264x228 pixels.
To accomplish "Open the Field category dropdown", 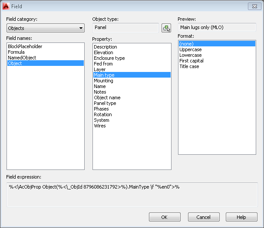I will tap(46, 28).
